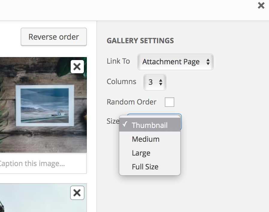Select the Full Size option
The height and width of the screenshot is (212, 269).
[145, 167]
